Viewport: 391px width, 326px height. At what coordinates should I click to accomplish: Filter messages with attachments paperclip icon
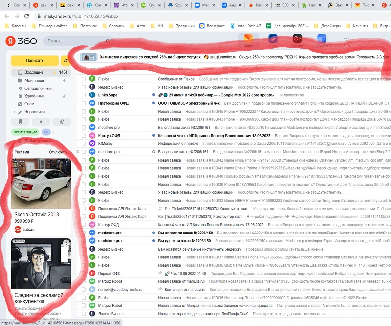pyautogui.click(x=62, y=122)
